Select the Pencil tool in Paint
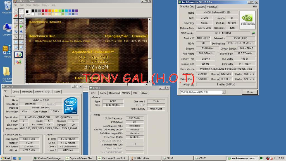Image resolution: width=286 pixels, height=161 pixels. point(16,26)
